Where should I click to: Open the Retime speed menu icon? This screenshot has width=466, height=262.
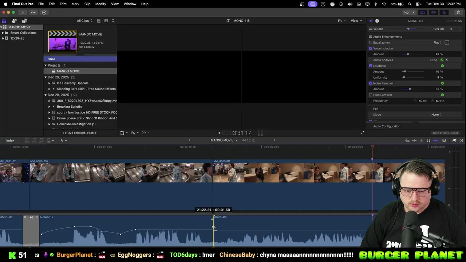144,133
